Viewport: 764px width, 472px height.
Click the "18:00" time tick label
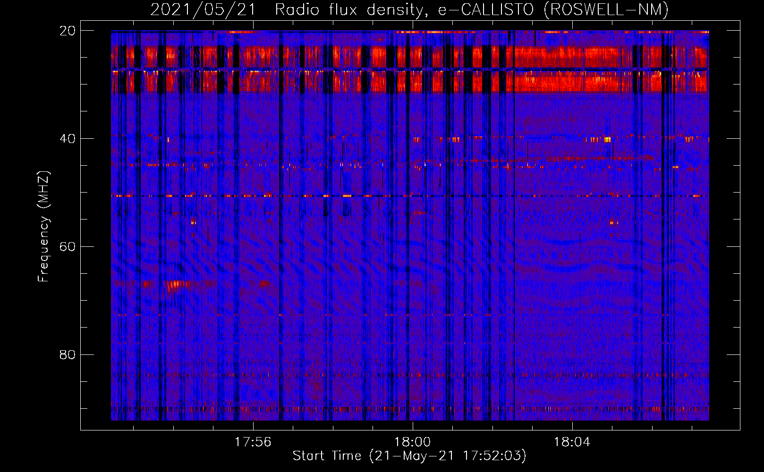click(x=413, y=442)
